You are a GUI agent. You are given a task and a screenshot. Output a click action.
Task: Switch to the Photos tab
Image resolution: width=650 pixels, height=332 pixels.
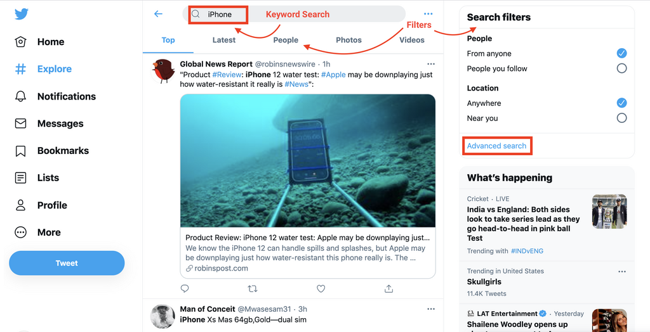click(x=348, y=40)
